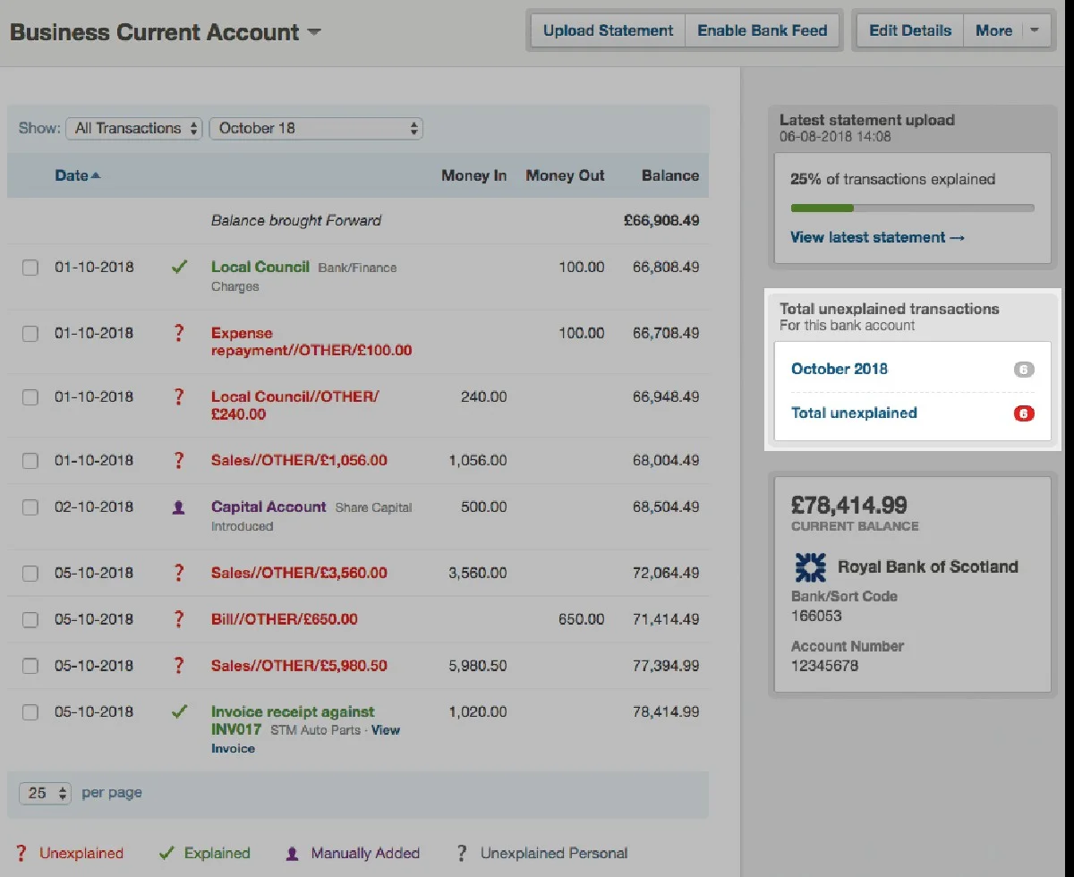
Task: Click red question mark beside Bill//OTHER/£650.00
Action: click(x=179, y=619)
